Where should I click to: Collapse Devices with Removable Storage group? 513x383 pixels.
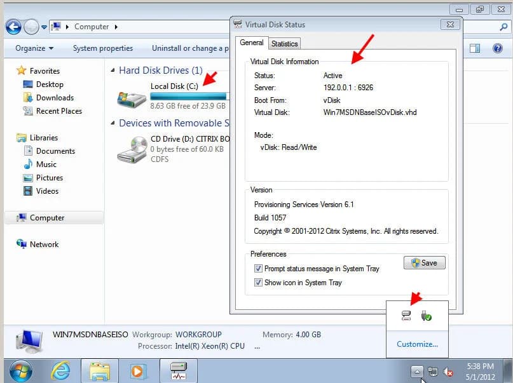[x=113, y=123]
